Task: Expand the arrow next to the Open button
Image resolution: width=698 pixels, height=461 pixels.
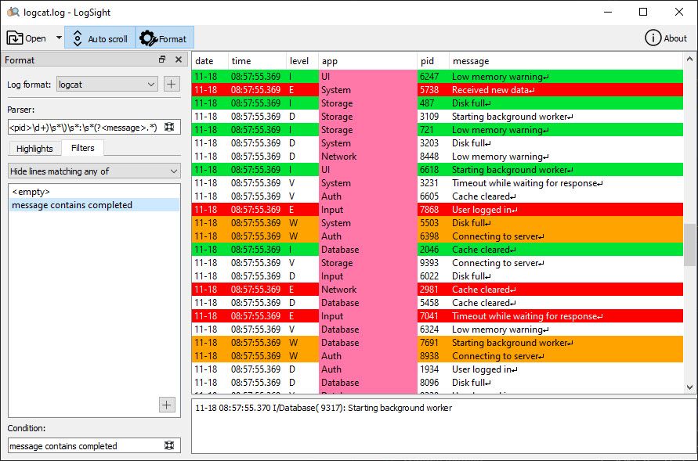Action: click(58, 38)
